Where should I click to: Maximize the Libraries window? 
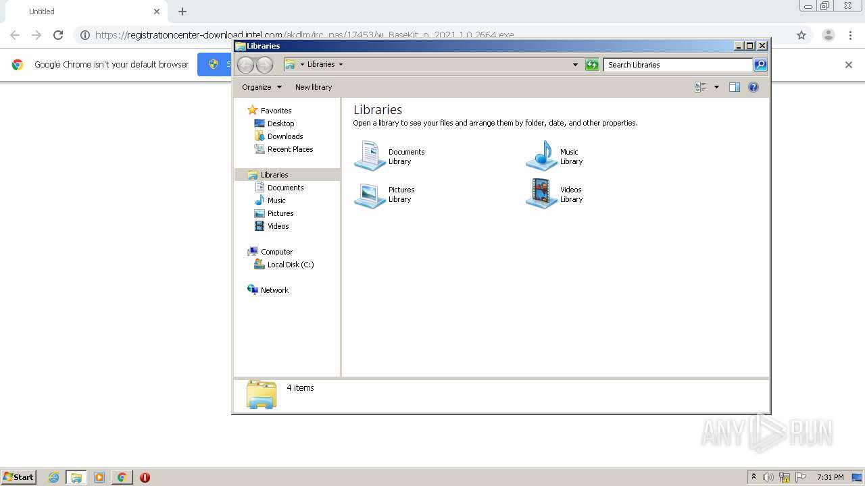click(750, 46)
